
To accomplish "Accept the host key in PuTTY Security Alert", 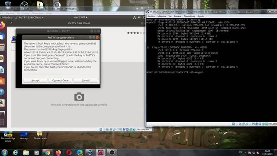I will coord(35,80).
